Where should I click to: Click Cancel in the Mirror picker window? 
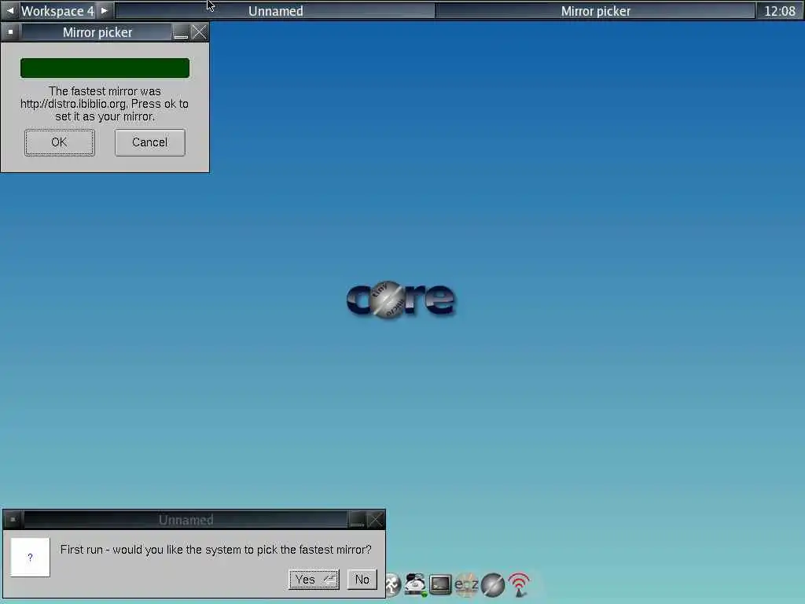pos(150,142)
